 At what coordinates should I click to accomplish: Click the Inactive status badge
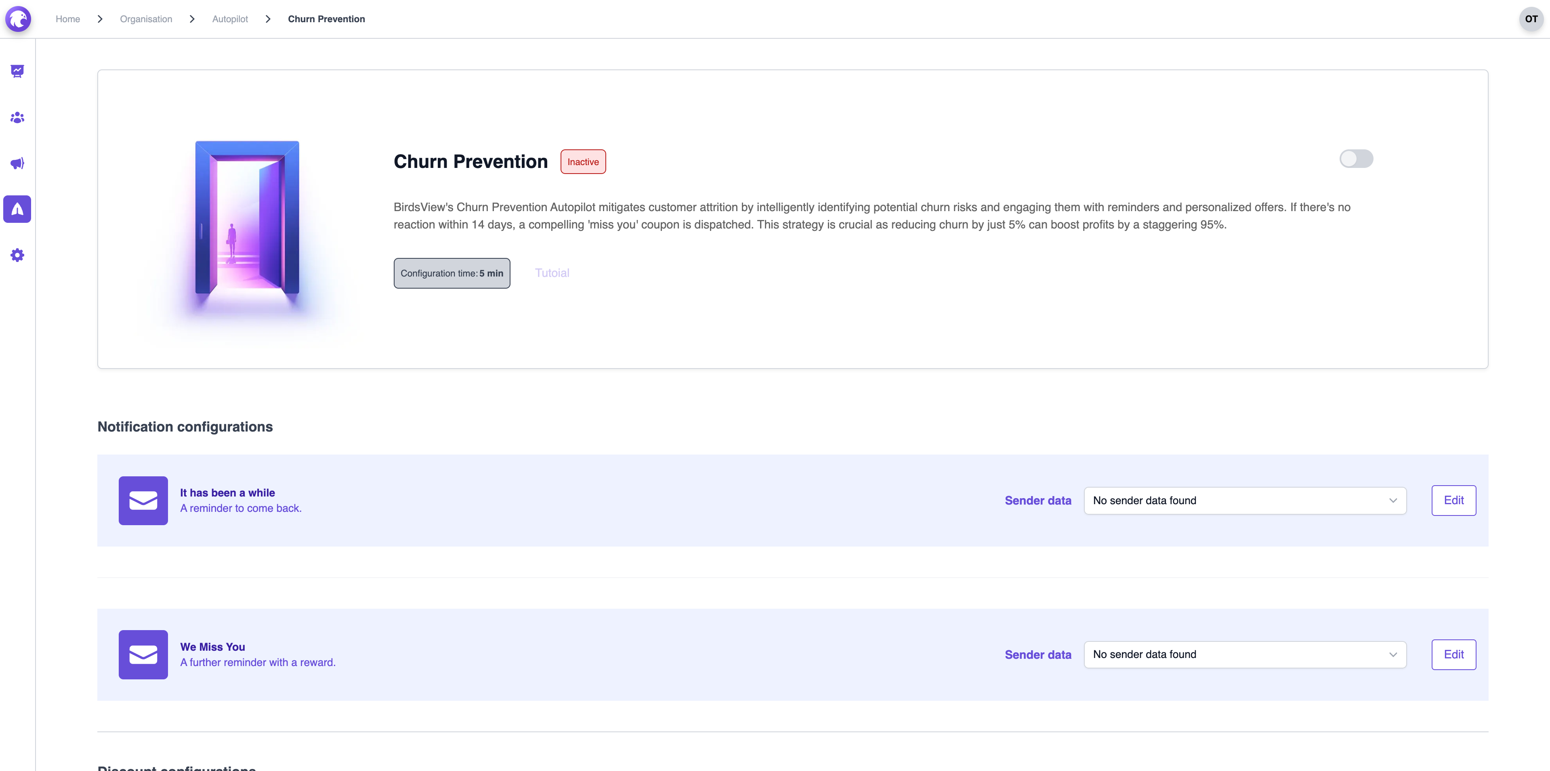(583, 162)
